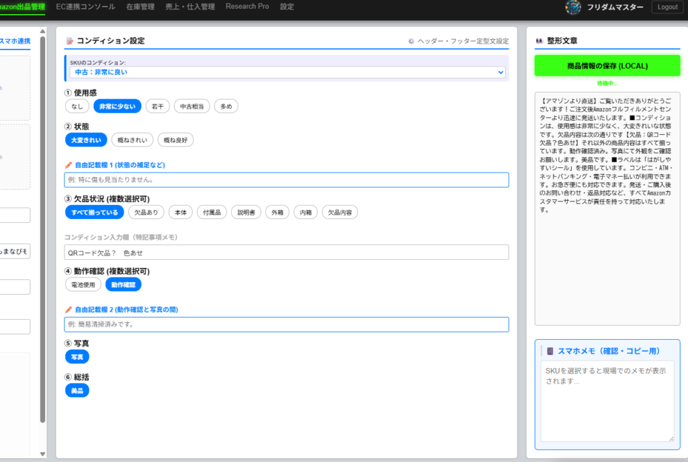Open the 在庫管理 menu

140,7
